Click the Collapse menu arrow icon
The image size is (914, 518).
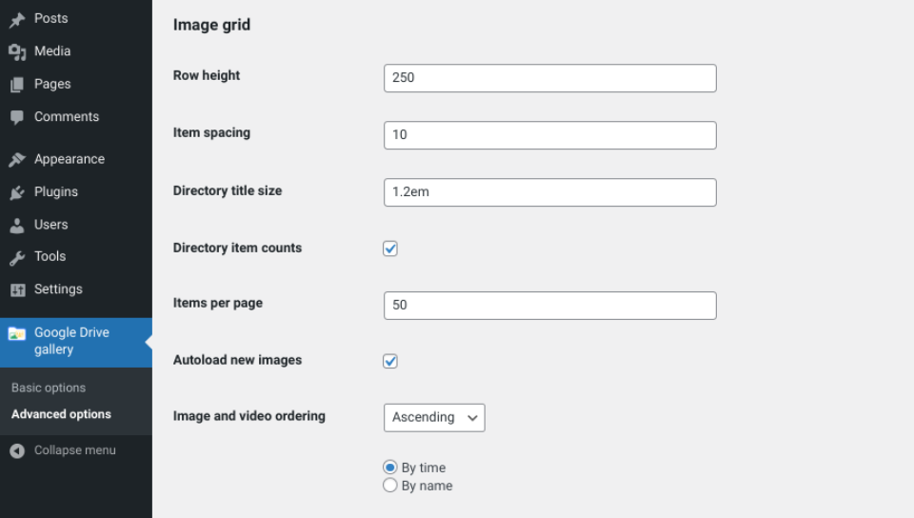tap(17, 450)
